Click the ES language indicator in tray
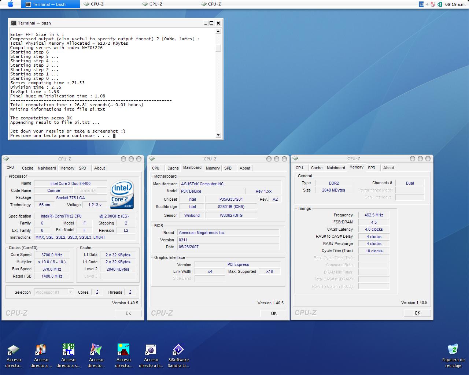Viewport: 469px width, 375px height. (421, 4)
